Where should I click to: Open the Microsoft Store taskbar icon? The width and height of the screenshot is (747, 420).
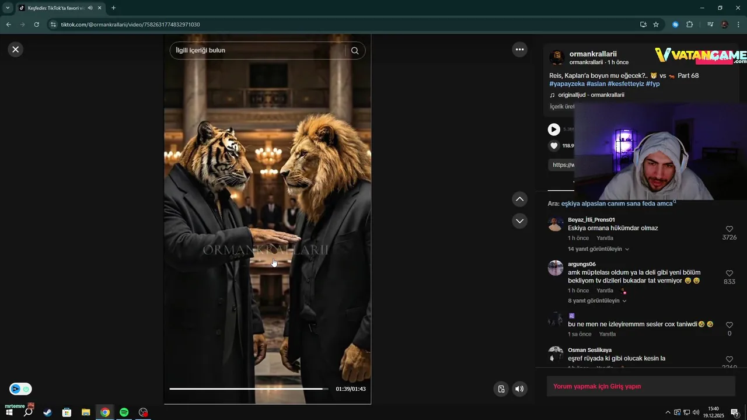pyautogui.click(x=67, y=412)
